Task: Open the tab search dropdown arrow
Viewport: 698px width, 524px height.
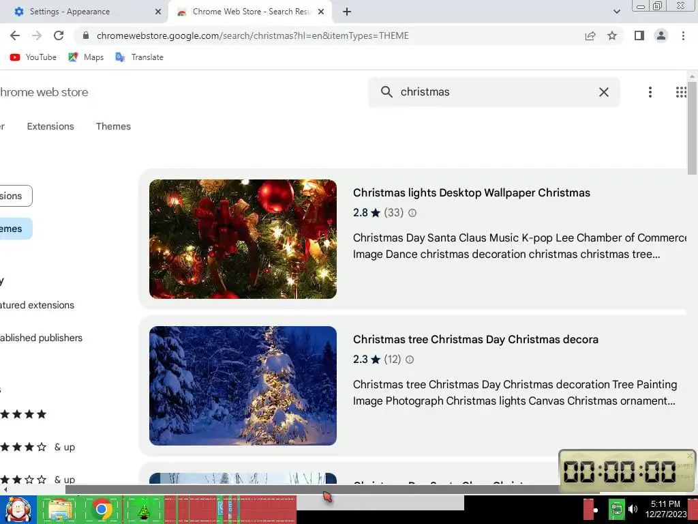Action: coord(616,12)
